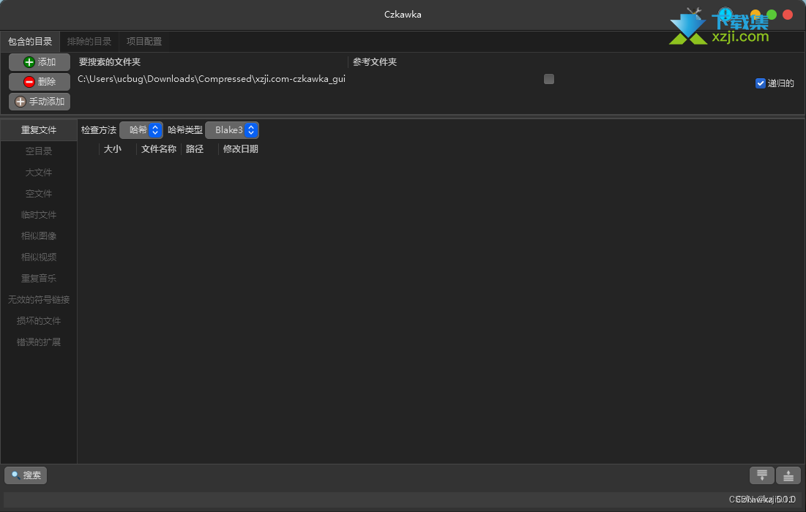Open the 哈希类型 Blake3 dropdown
This screenshot has width=806, height=512.
(232, 130)
